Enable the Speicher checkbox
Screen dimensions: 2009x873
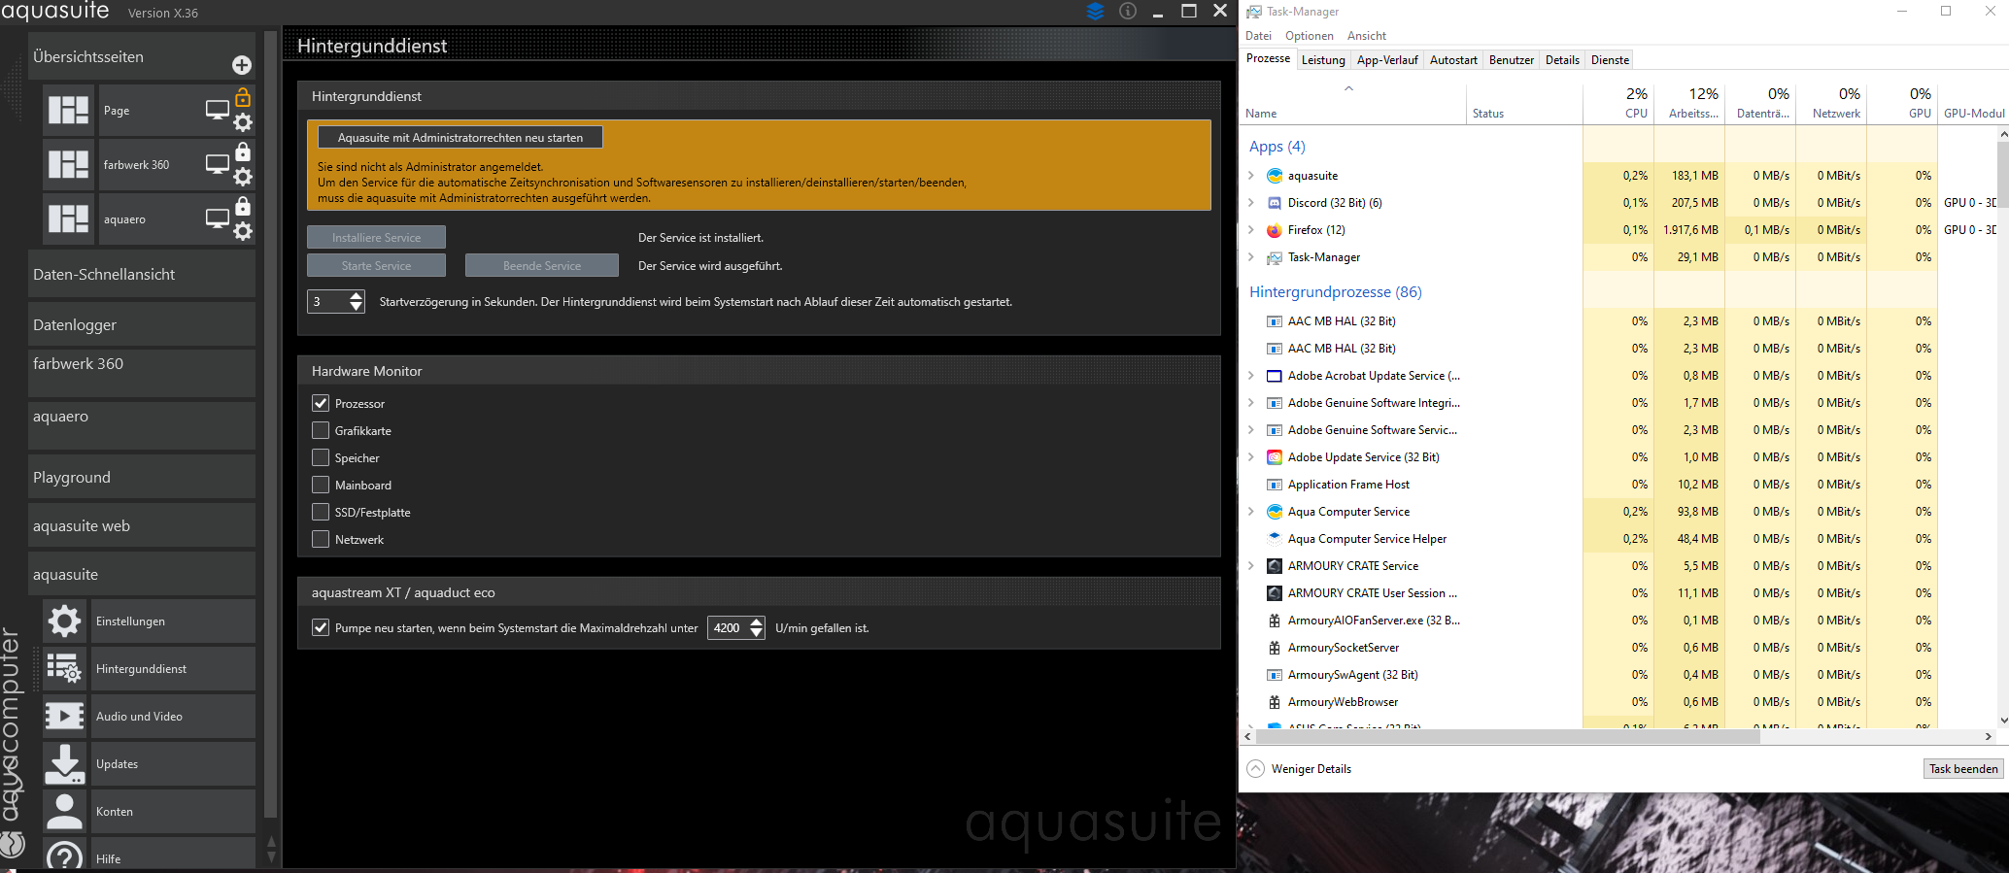pyautogui.click(x=321, y=457)
